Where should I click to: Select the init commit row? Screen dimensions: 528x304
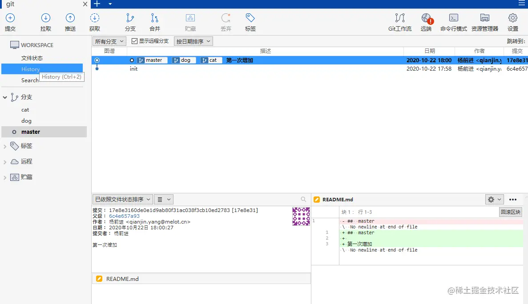(310, 68)
